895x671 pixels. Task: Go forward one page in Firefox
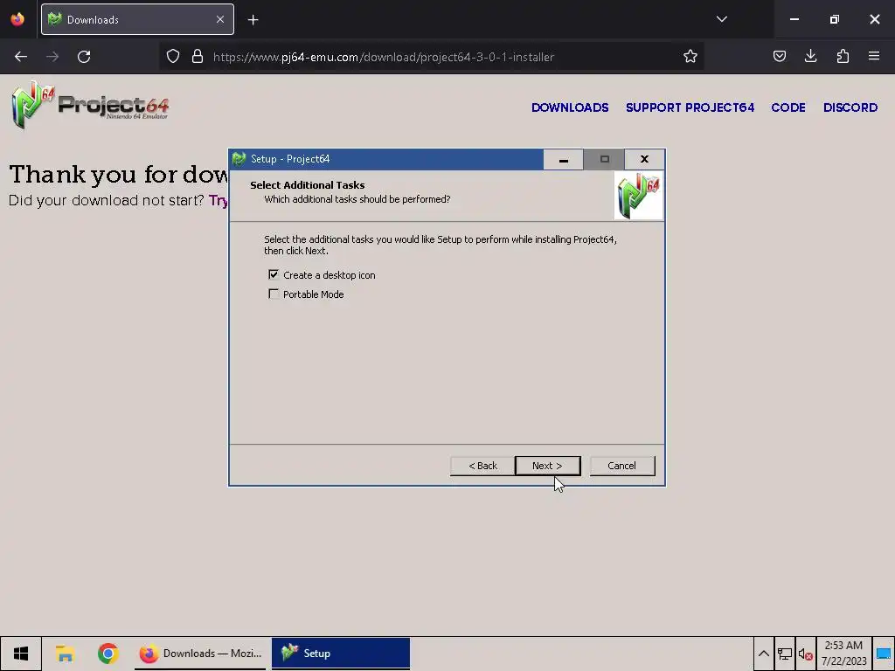[x=52, y=57]
